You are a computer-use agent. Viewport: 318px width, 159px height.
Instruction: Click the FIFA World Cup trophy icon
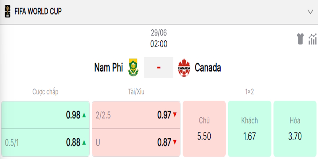(x=8, y=12)
